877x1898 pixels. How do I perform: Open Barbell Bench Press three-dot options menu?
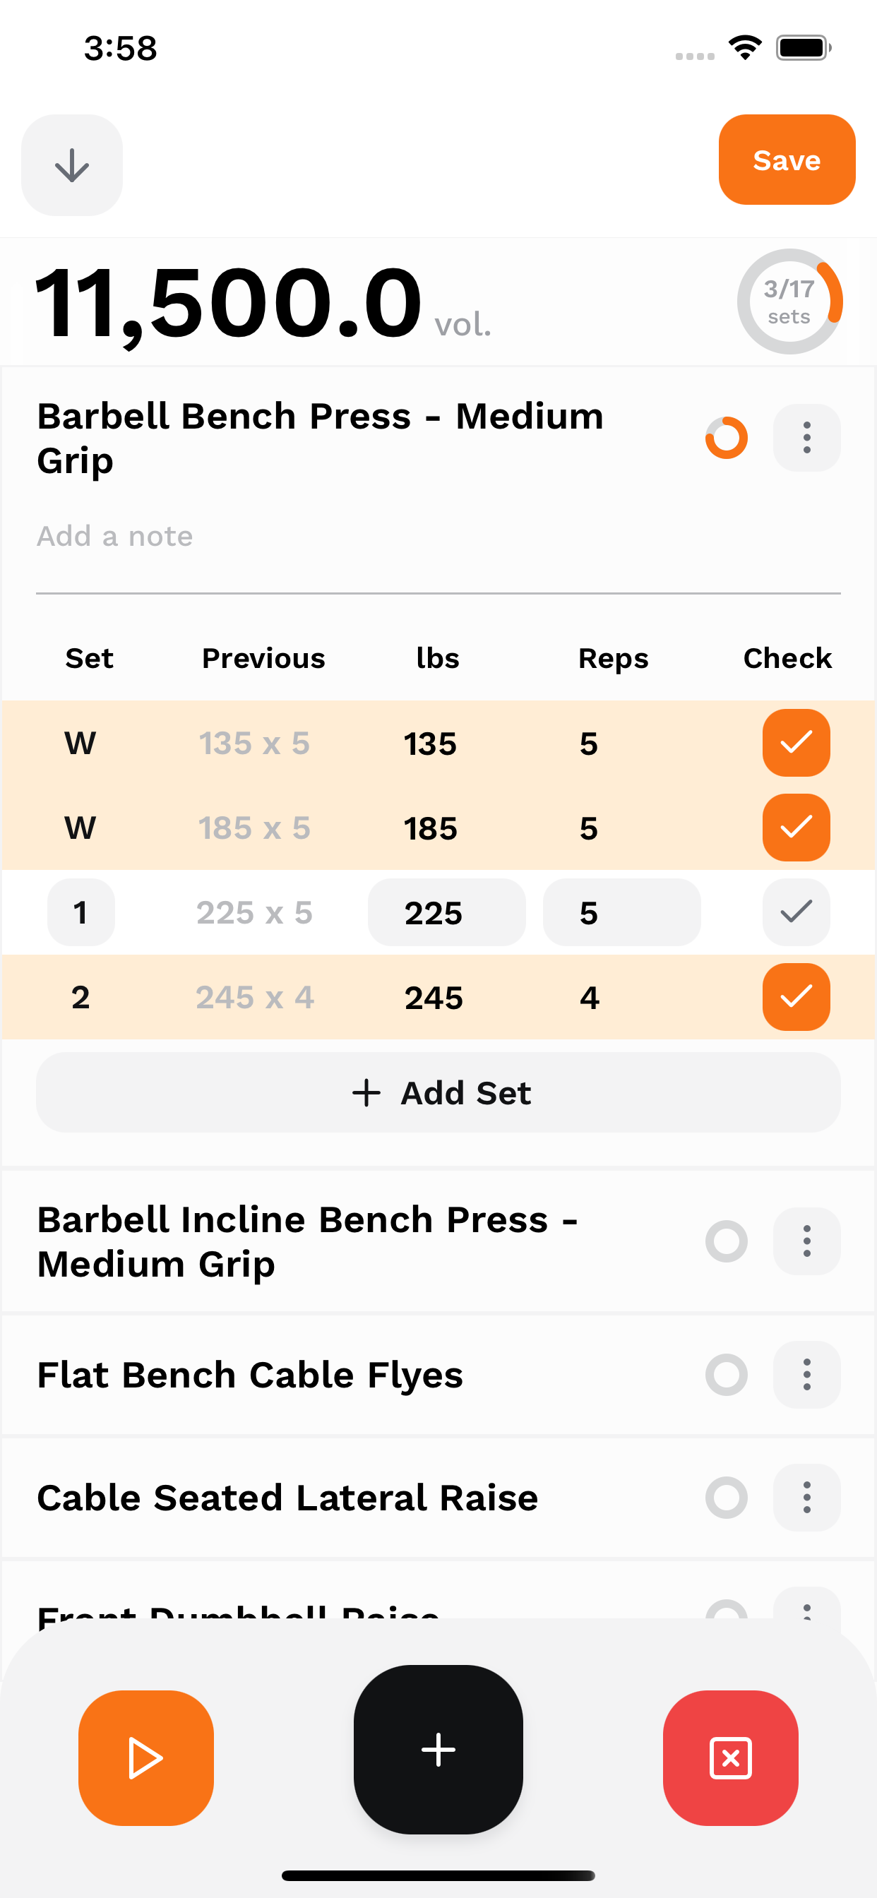pyautogui.click(x=806, y=438)
